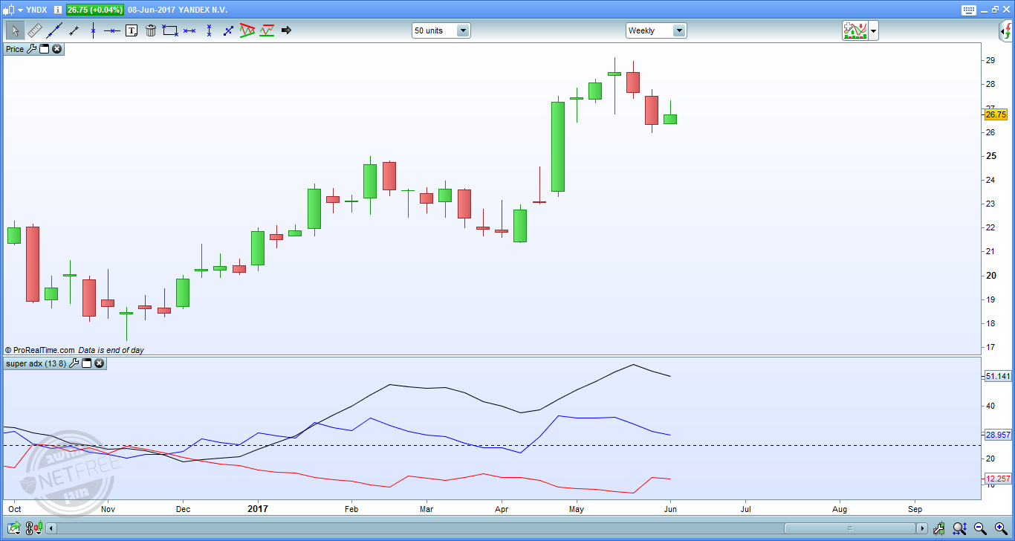The height and width of the screenshot is (541, 1015).
Task: Click the magnifier with blue arrows
Action: [x=961, y=528]
